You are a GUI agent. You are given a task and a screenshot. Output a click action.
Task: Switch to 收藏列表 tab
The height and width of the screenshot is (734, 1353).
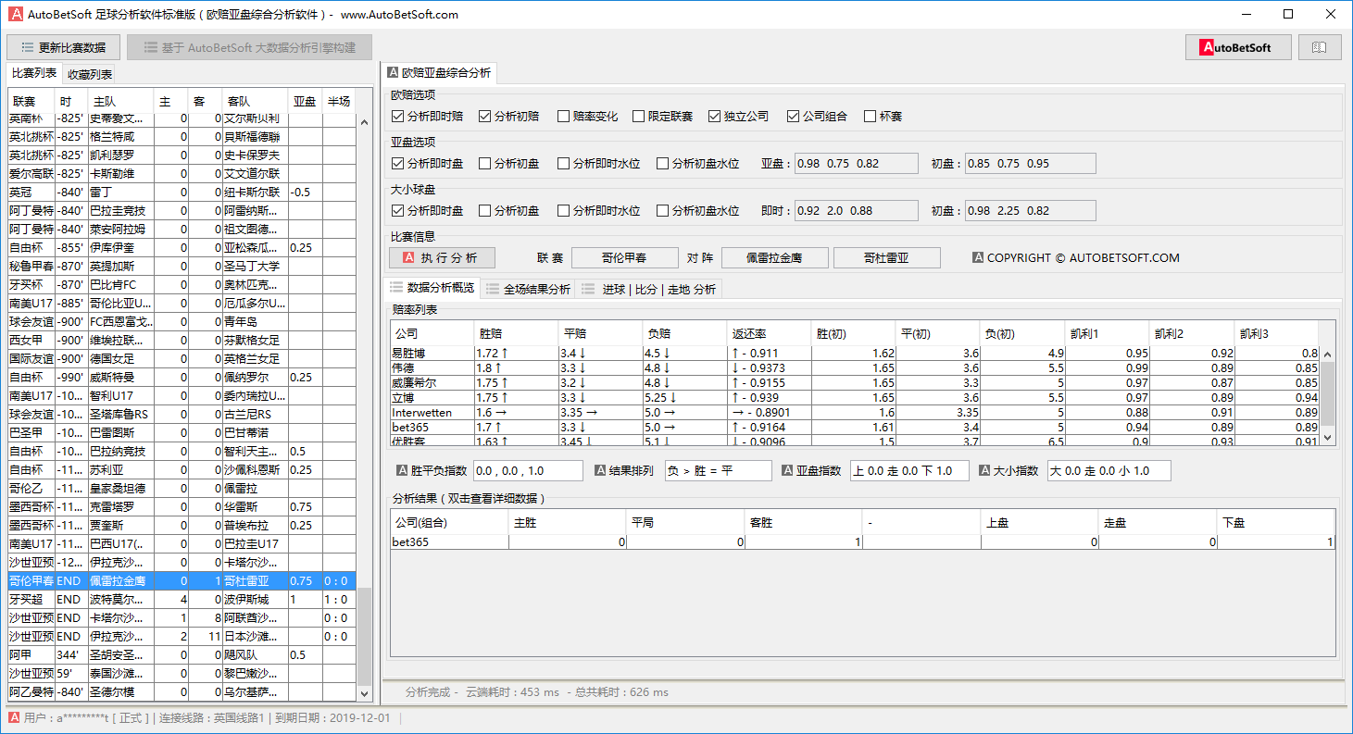[x=90, y=74]
